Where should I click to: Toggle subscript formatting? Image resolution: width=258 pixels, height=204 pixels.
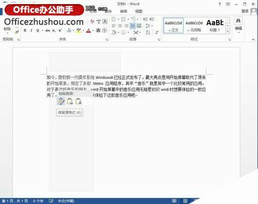(x=54, y=30)
